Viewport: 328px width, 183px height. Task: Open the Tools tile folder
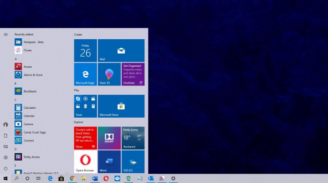pyautogui.click(x=85, y=106)
